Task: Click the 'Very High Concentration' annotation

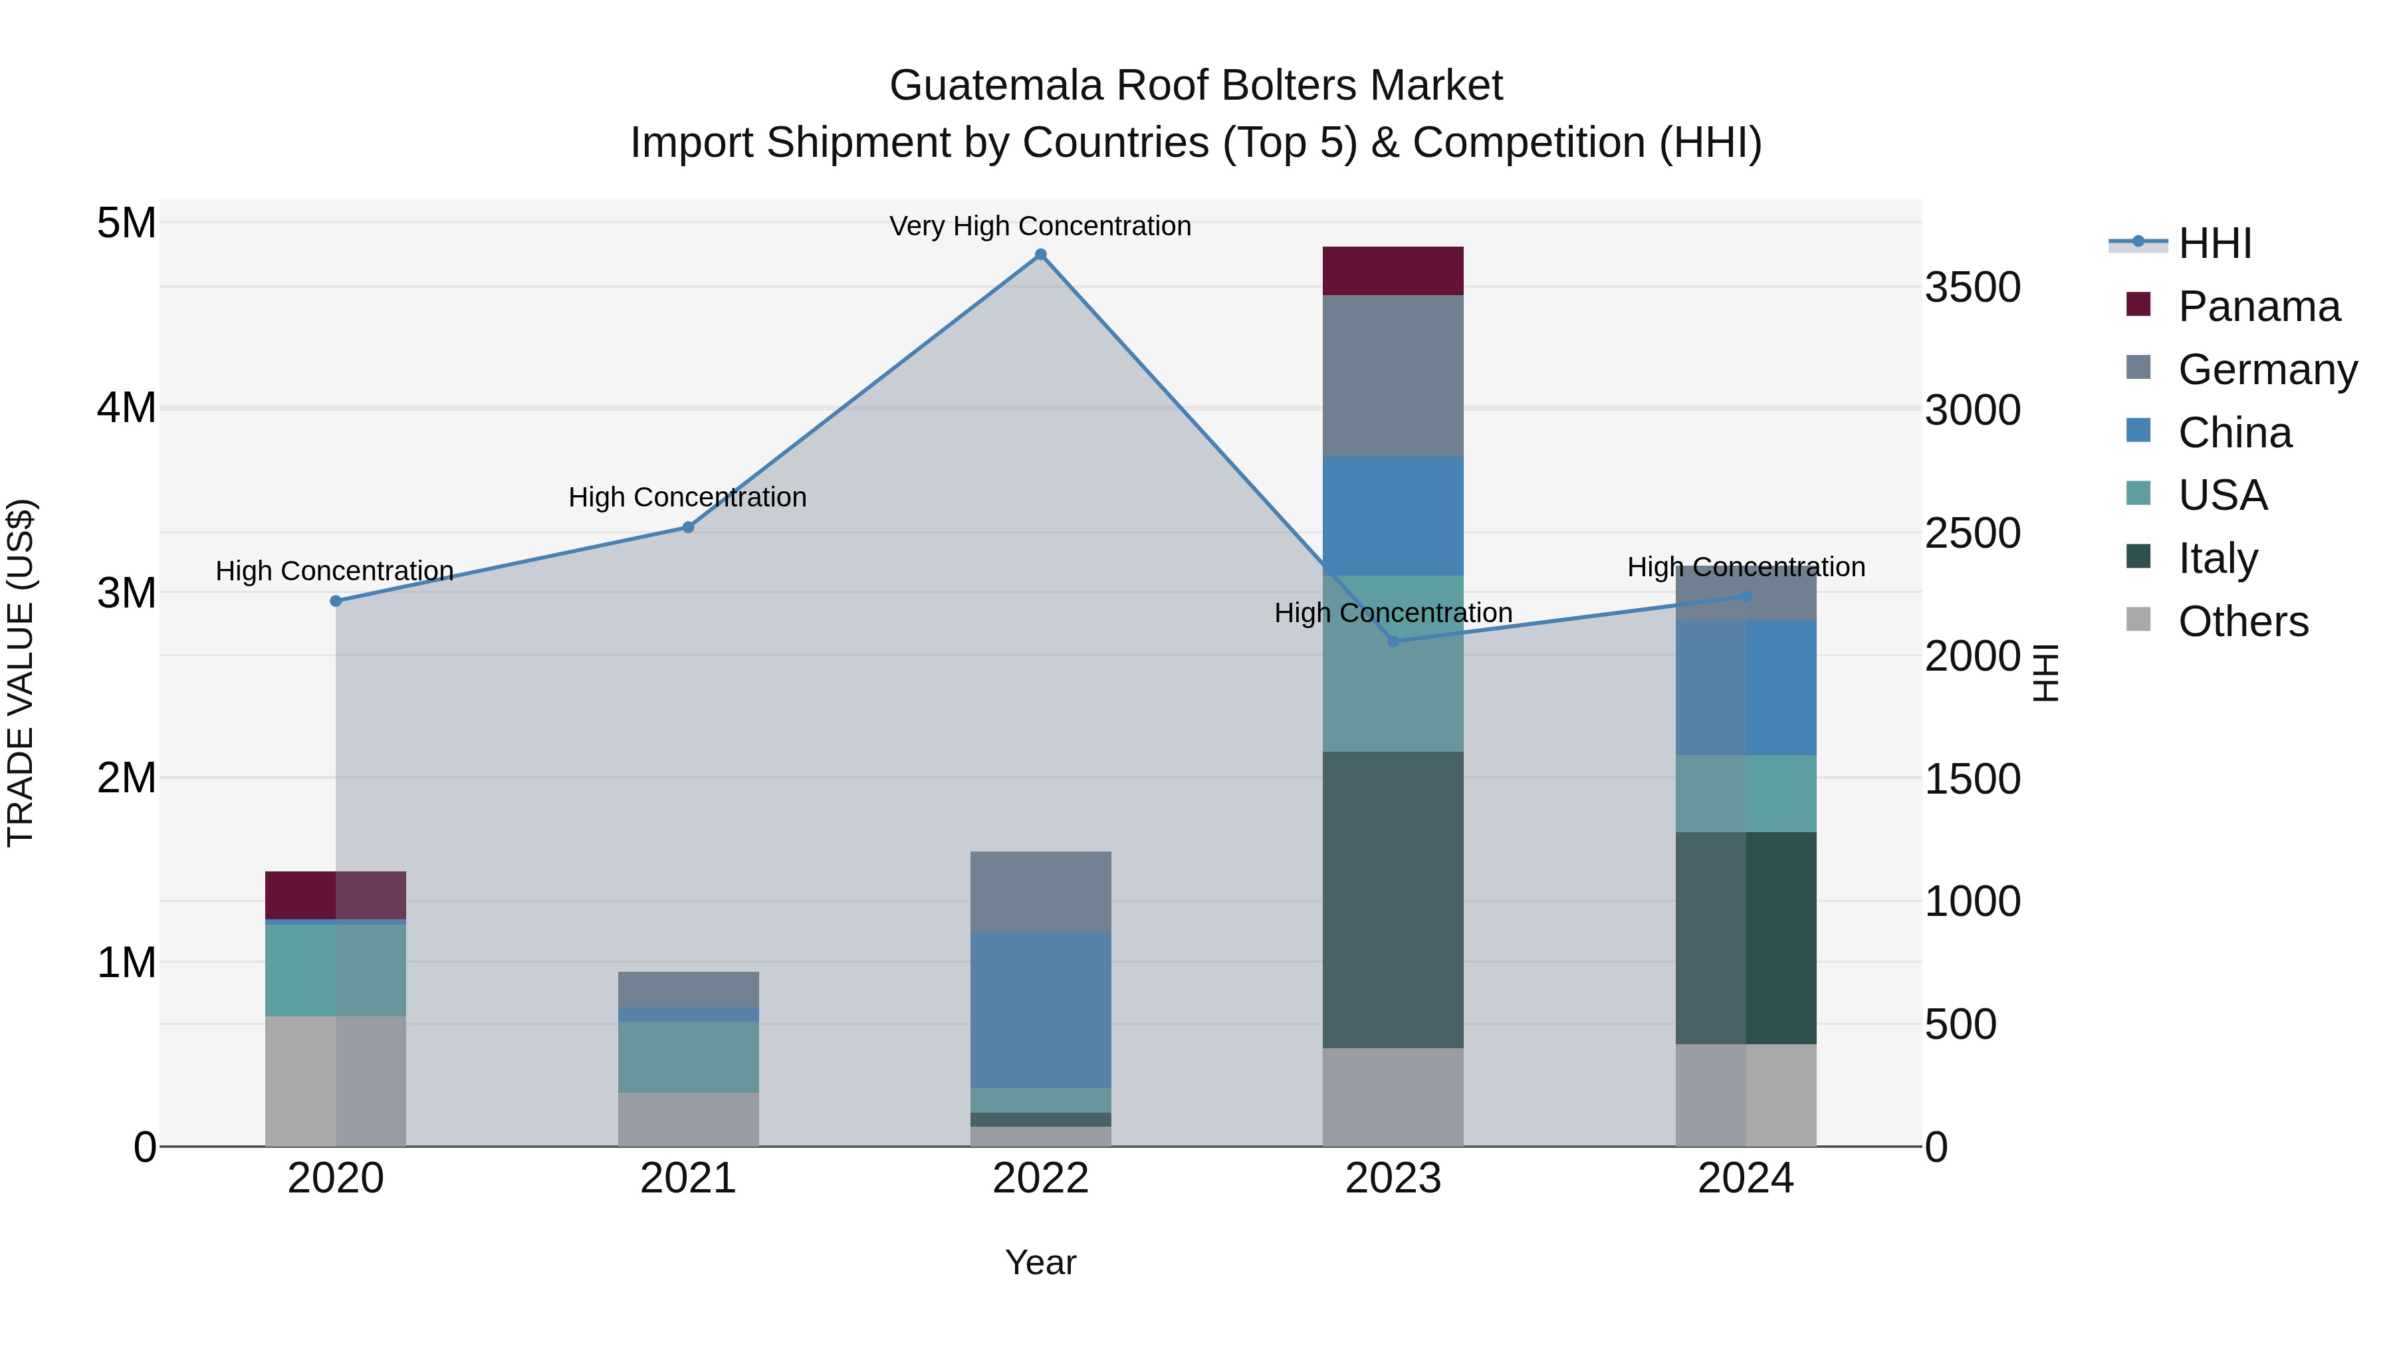Action: pyautogui.click(x=1040, y=226)
